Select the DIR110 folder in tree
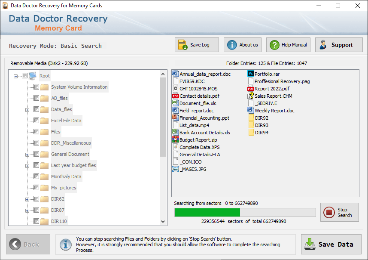The height and width of the screenshot is (260, 368). tap(59, 221)
